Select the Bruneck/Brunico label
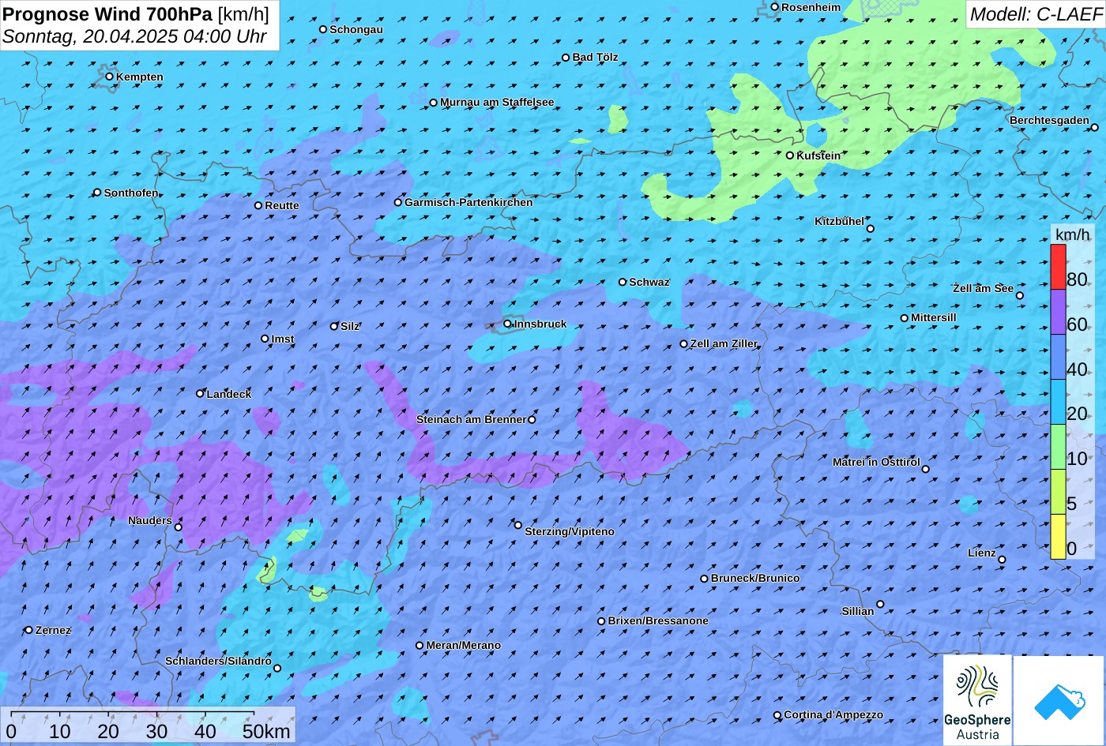The image size is (1106, 746). (755, 578)
